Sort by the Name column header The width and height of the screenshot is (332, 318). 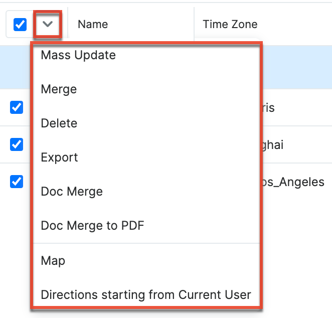tap(93, 24)
